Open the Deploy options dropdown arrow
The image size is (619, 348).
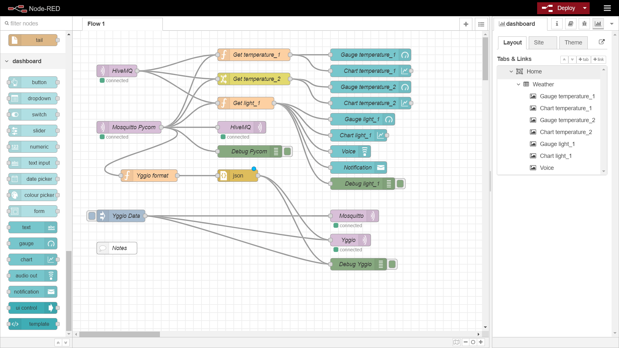[x=585, y=8]
